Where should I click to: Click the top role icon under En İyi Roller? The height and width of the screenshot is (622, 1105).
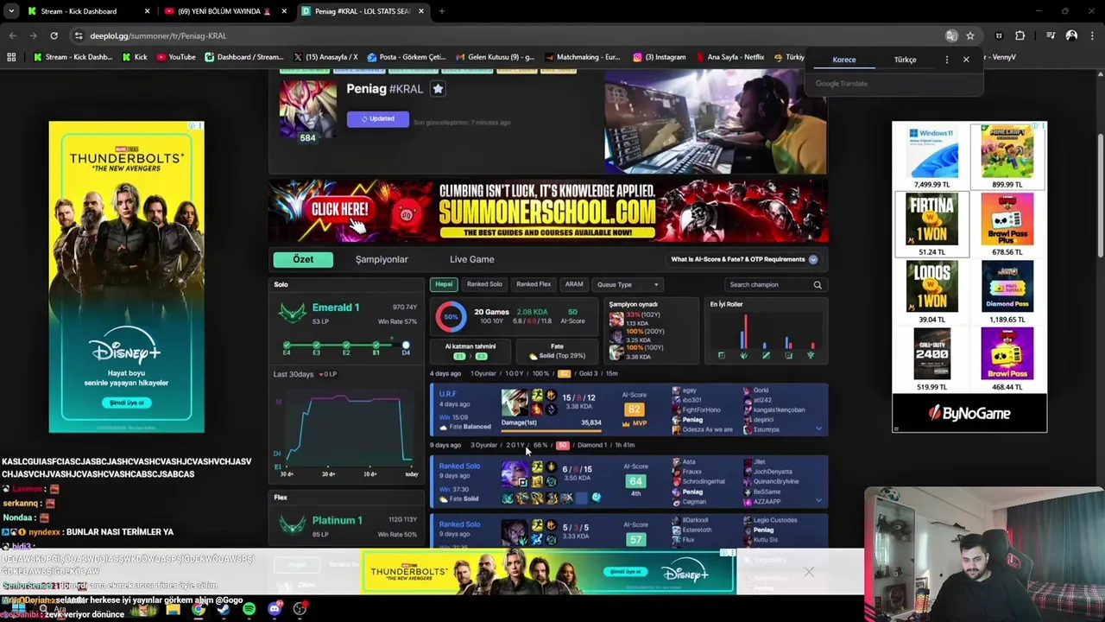click(721, 355)
